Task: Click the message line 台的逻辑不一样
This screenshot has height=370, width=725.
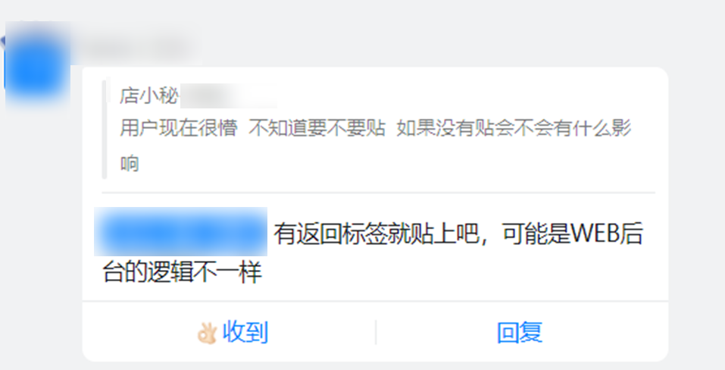Action: (x=182, y=272)
